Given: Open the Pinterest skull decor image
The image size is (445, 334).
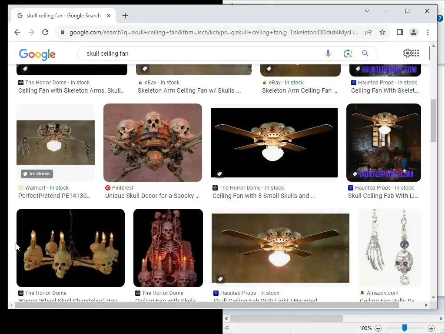Looking at the screenshot, I should pyautogui.click(x=153, y=142).
